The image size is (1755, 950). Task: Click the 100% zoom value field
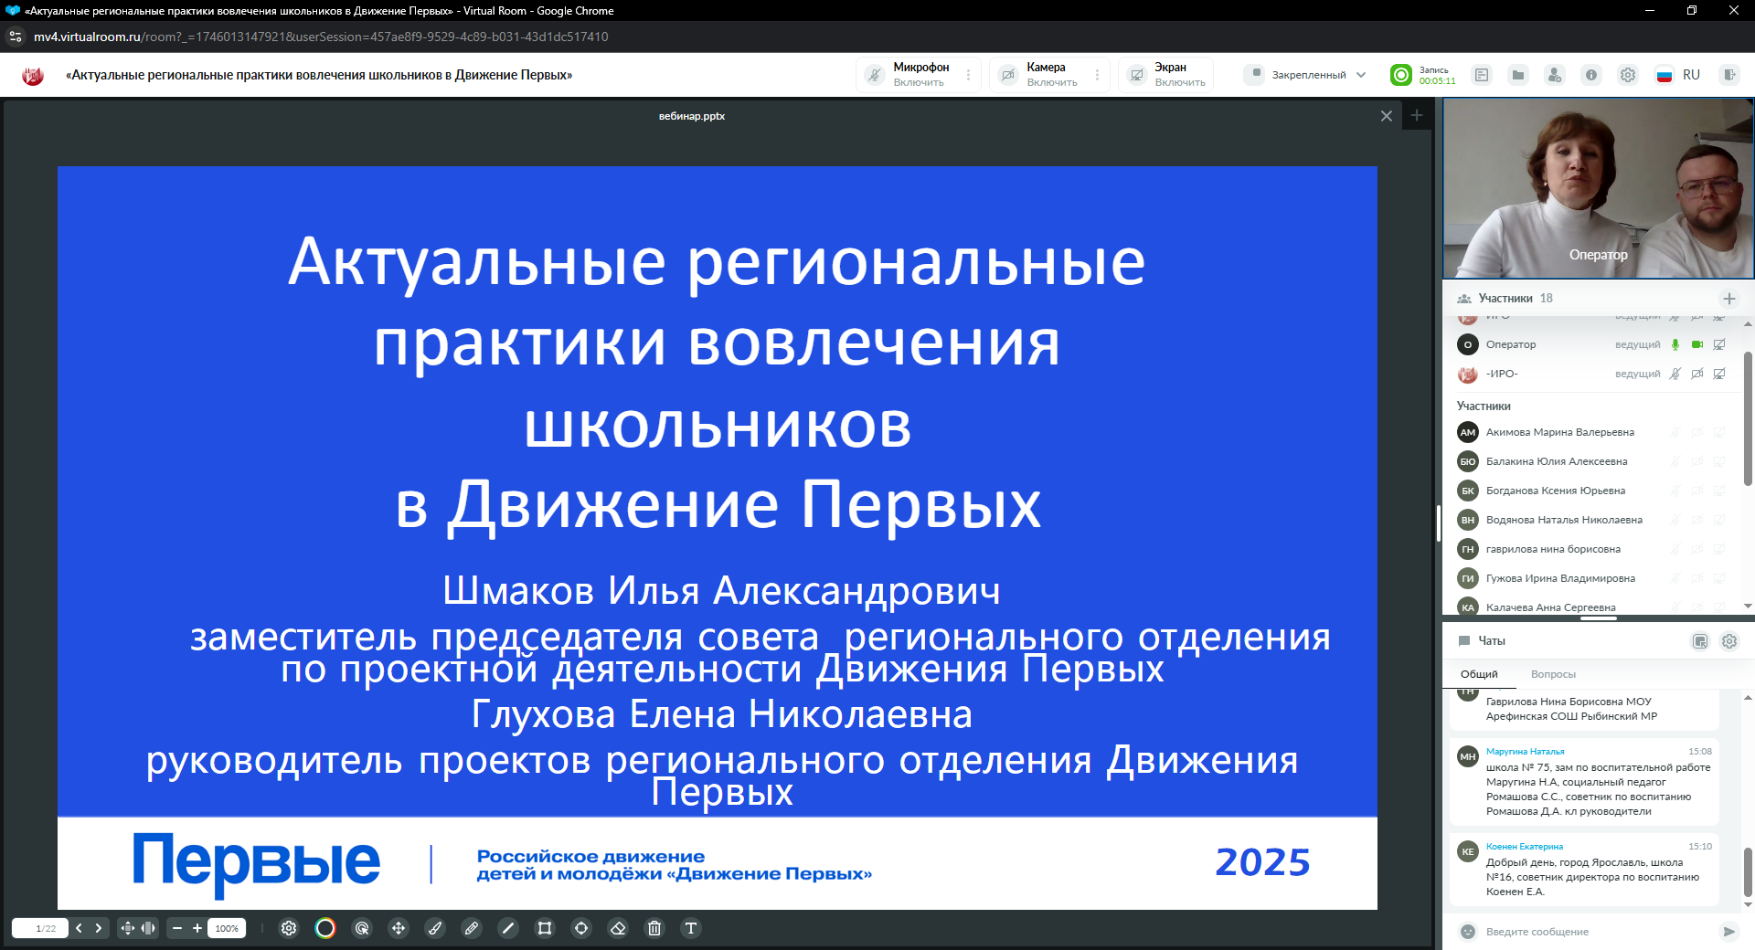coord(227,928)
